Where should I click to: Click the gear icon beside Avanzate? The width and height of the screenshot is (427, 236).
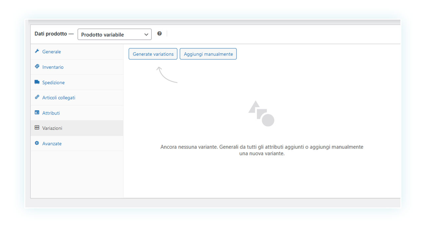coord(37,143)
